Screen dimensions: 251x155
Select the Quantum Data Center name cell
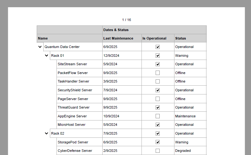click(x=73, y=47)
